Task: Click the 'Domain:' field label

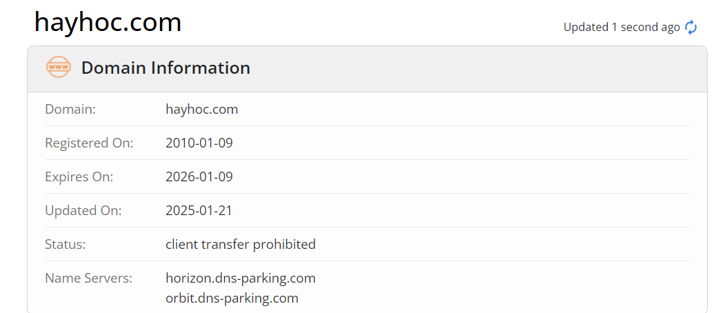Action: [70, 109]
